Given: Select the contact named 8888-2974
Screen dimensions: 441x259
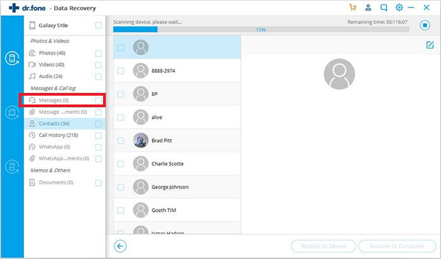Looking at the screenshot, I should (177, 70).
